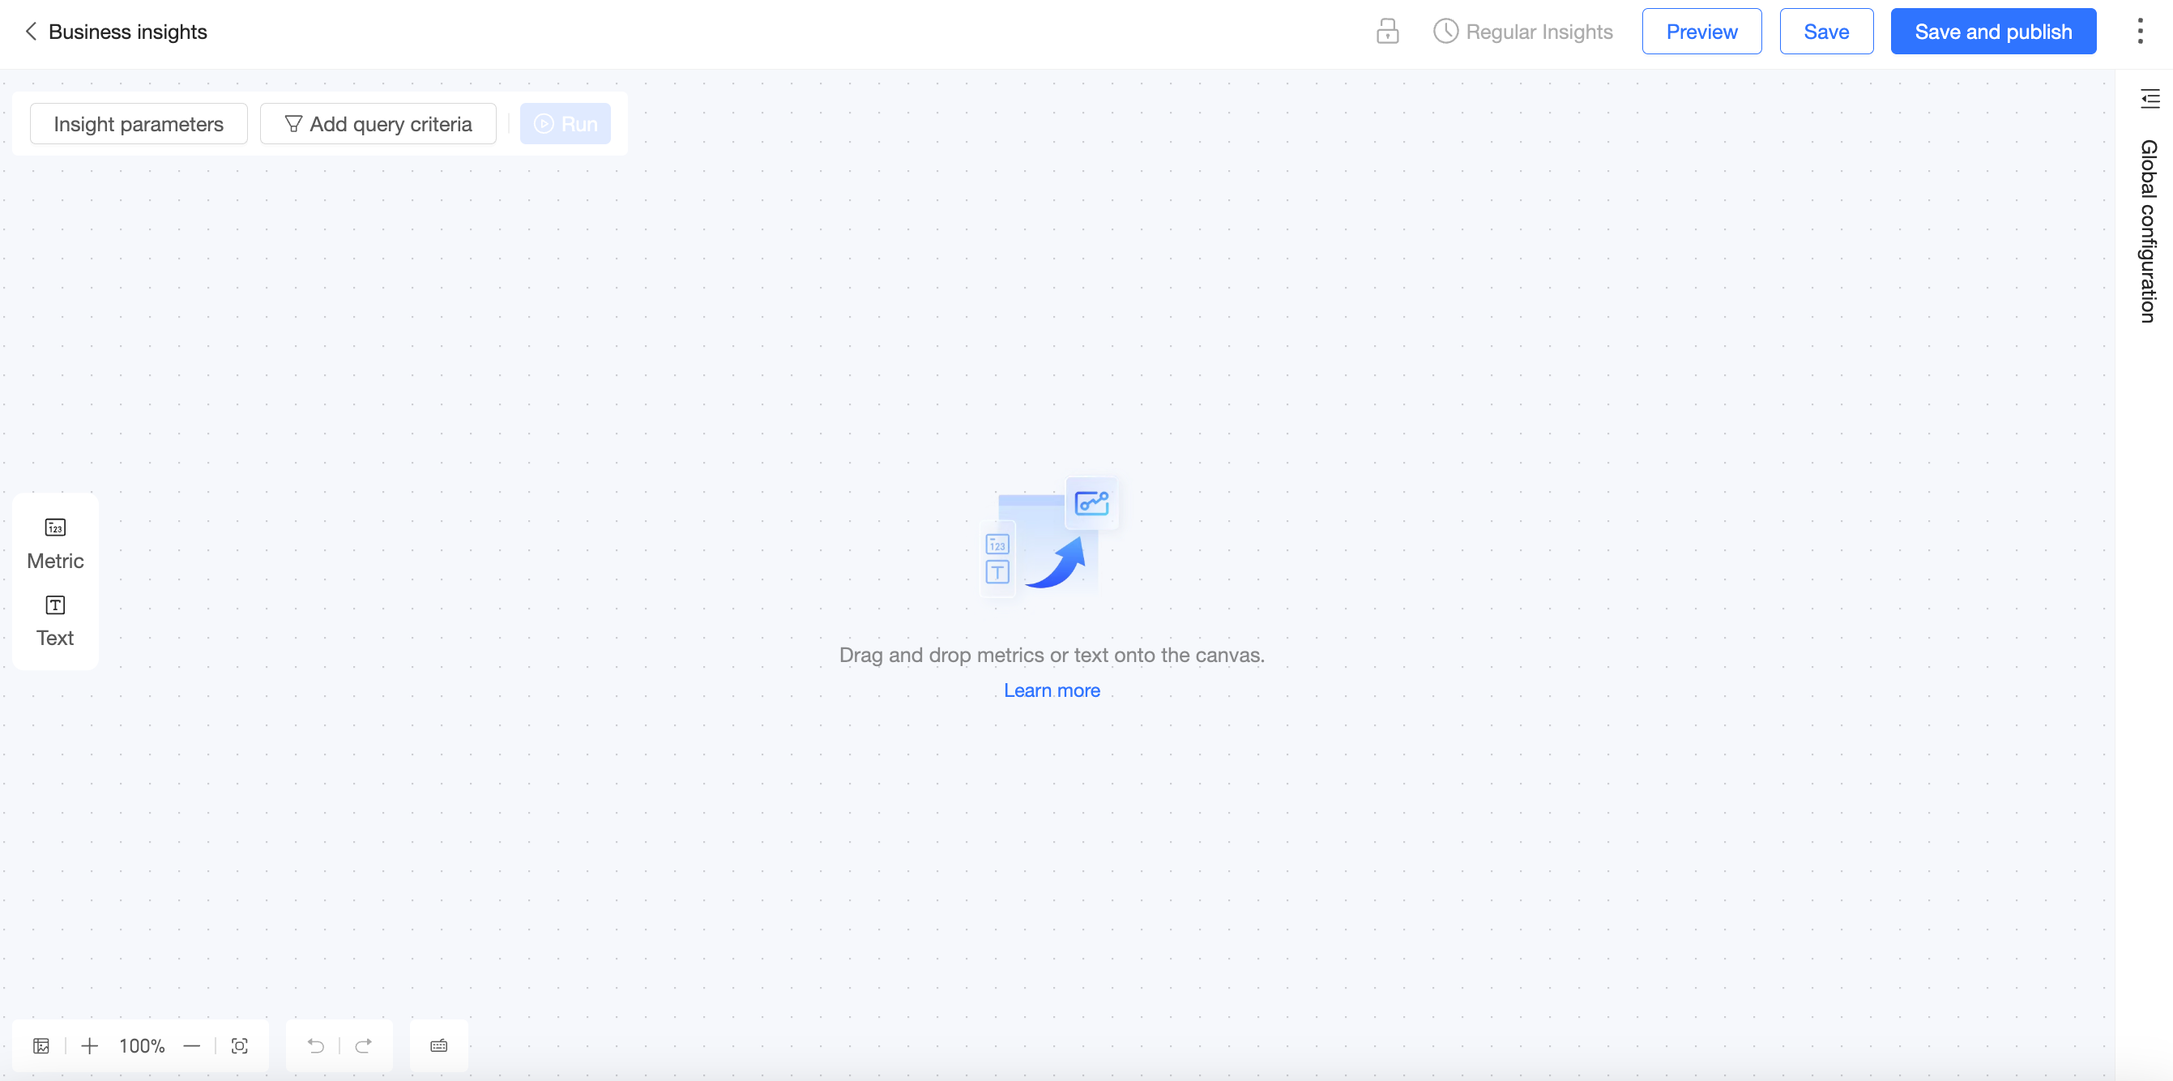Screen dimensions: 2173x1081
Task: Open the three-dot more options menu
Action: pos(2139,32)
